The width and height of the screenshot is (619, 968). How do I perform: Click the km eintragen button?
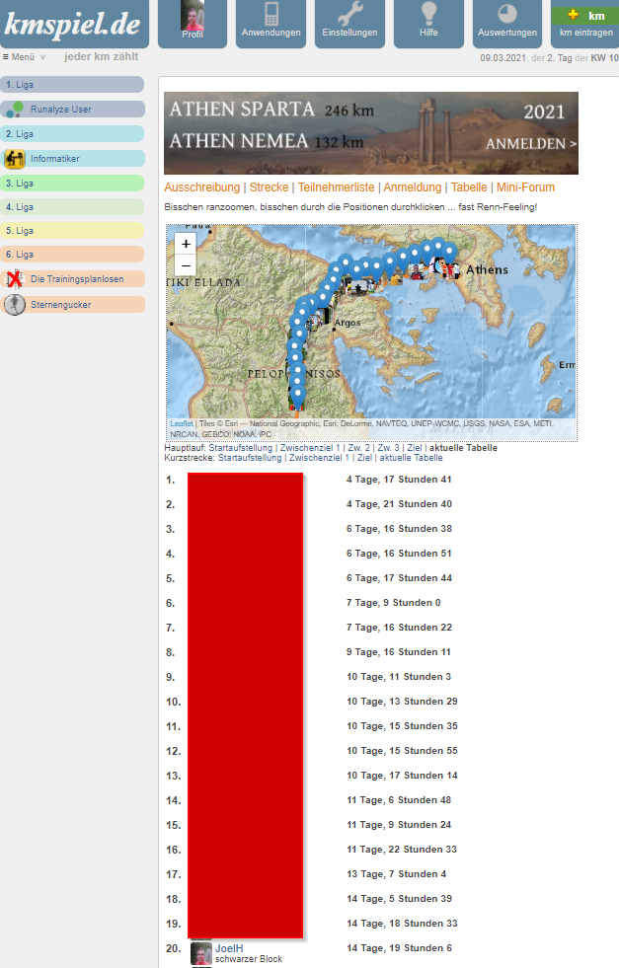585,23
